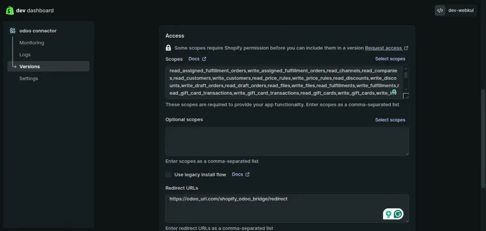Select Versions in the sidebar
Viewport: 486px width, 231px height.
click(x=49, y=66)
